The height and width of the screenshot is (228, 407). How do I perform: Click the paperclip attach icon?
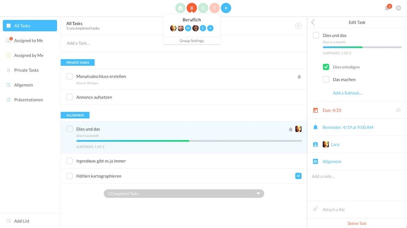click(x=315, y=209)
